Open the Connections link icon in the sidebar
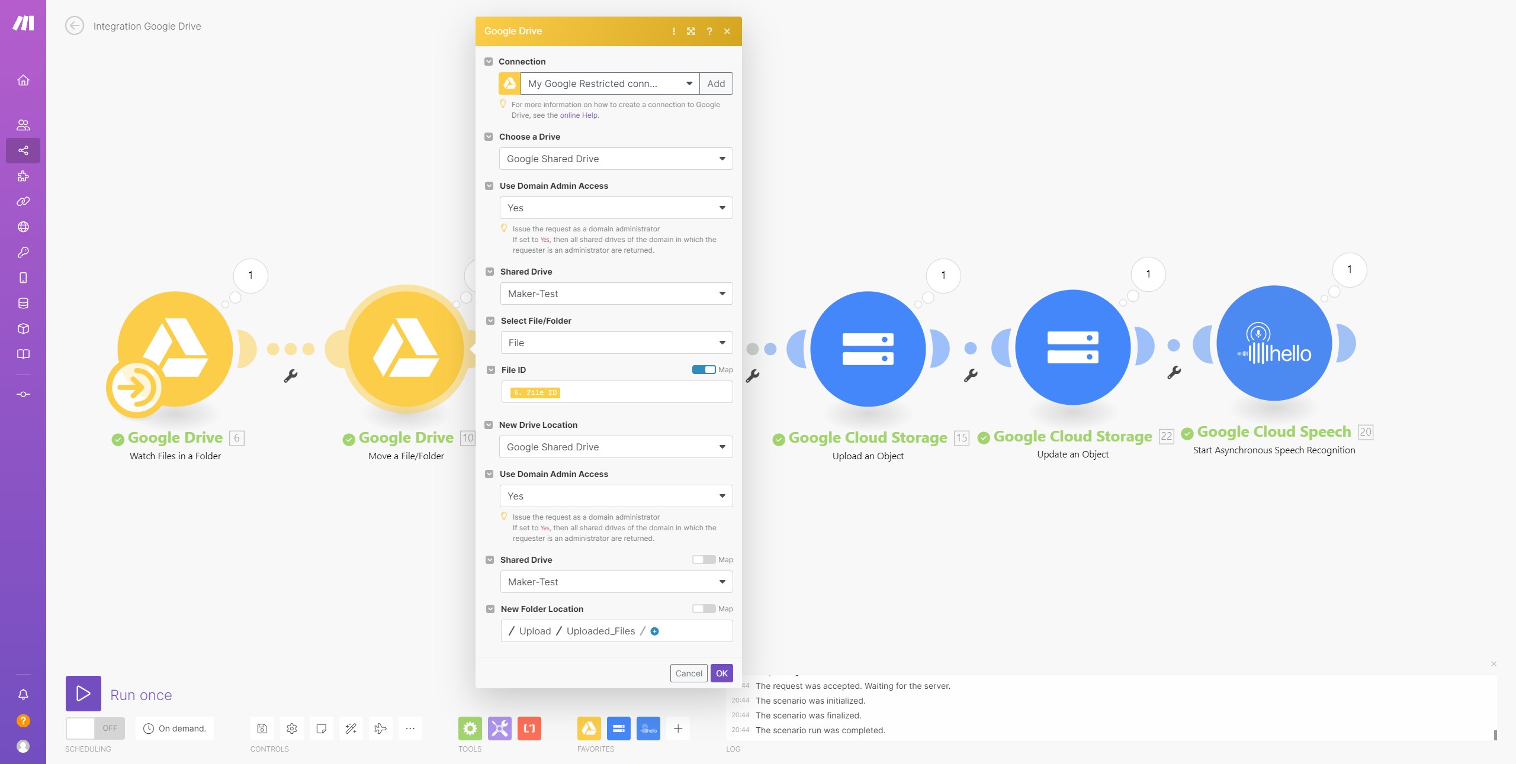 (23, 201)
